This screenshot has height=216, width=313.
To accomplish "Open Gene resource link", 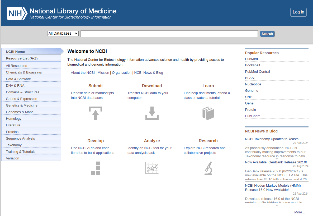I will click(x=249, y=103).
